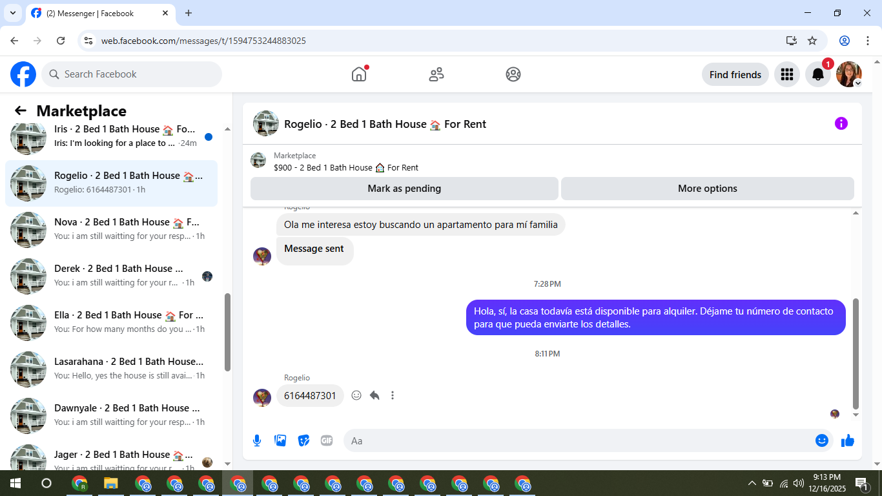Viewport: 882px width, 496px height.
Task: Click the "Message sent" bubble
Action: [314, 251]
